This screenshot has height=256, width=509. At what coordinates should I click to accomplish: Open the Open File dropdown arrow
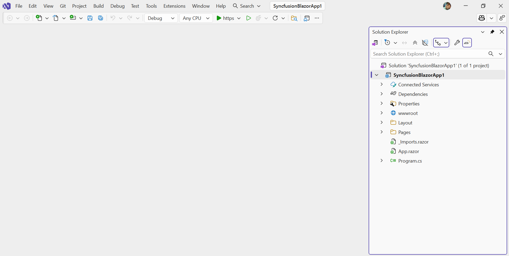click(64, 18)
